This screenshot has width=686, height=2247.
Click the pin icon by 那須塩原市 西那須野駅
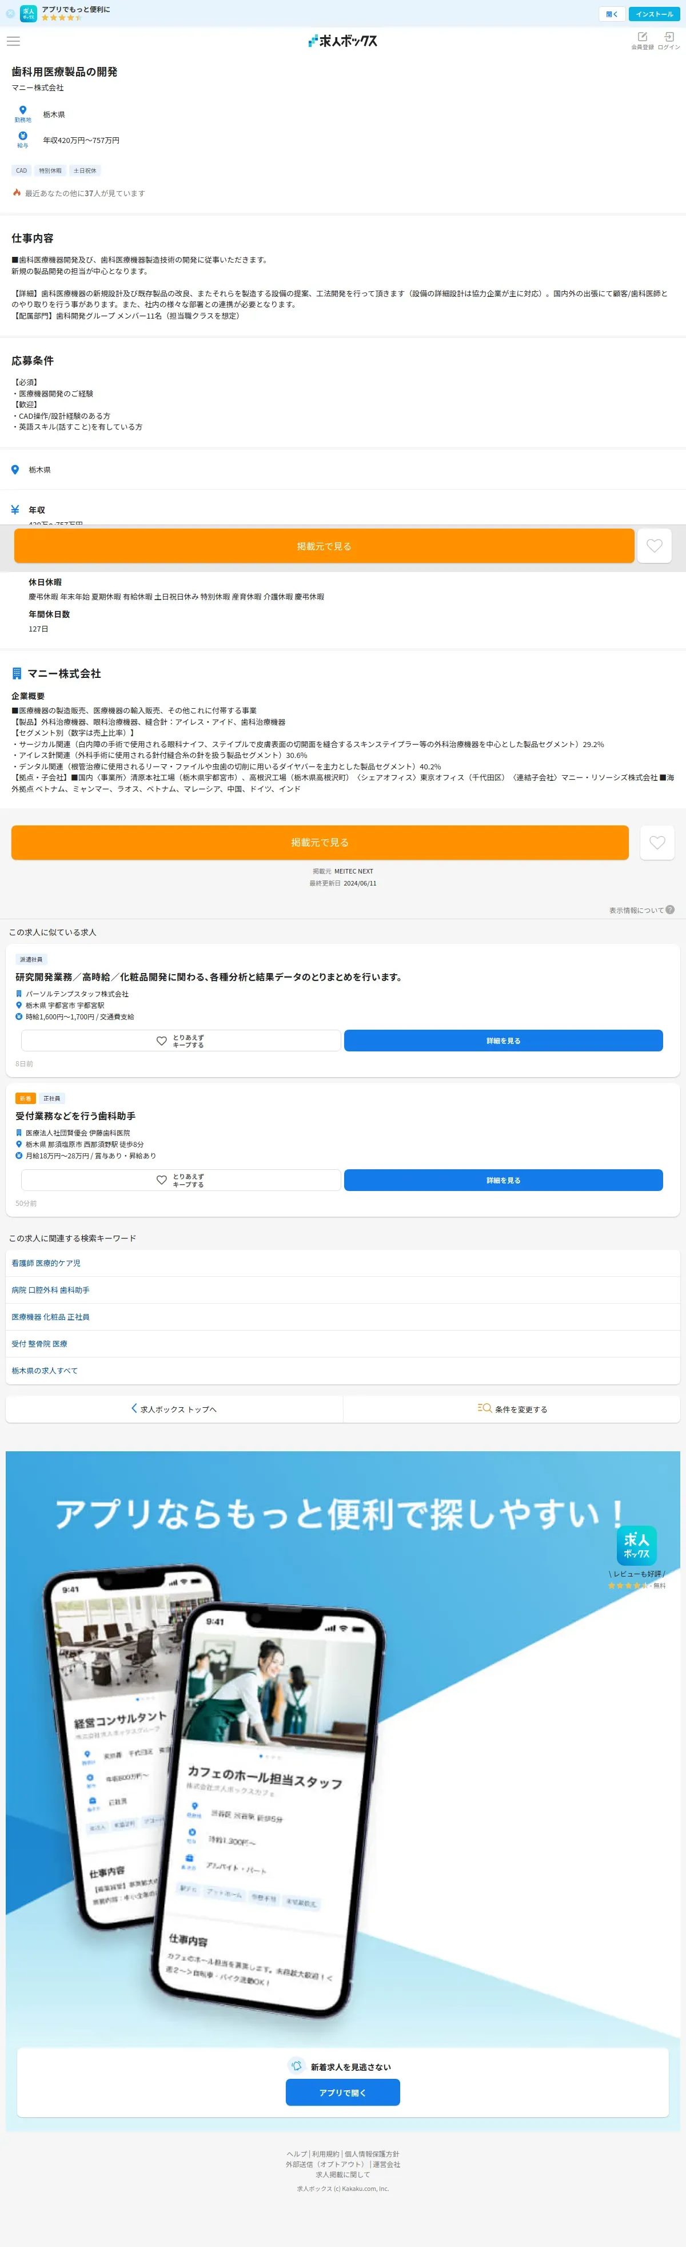[x=18, y=1144]
